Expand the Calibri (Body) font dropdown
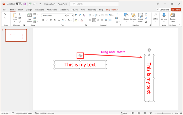The width and height of the screenshot is (183, 115). [x=65, y=15]
